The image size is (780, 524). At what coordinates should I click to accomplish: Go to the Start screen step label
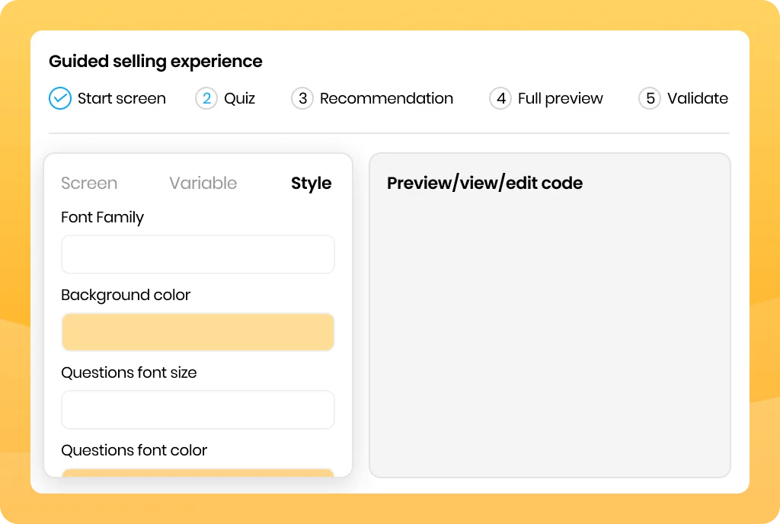(x=121, y=98)
